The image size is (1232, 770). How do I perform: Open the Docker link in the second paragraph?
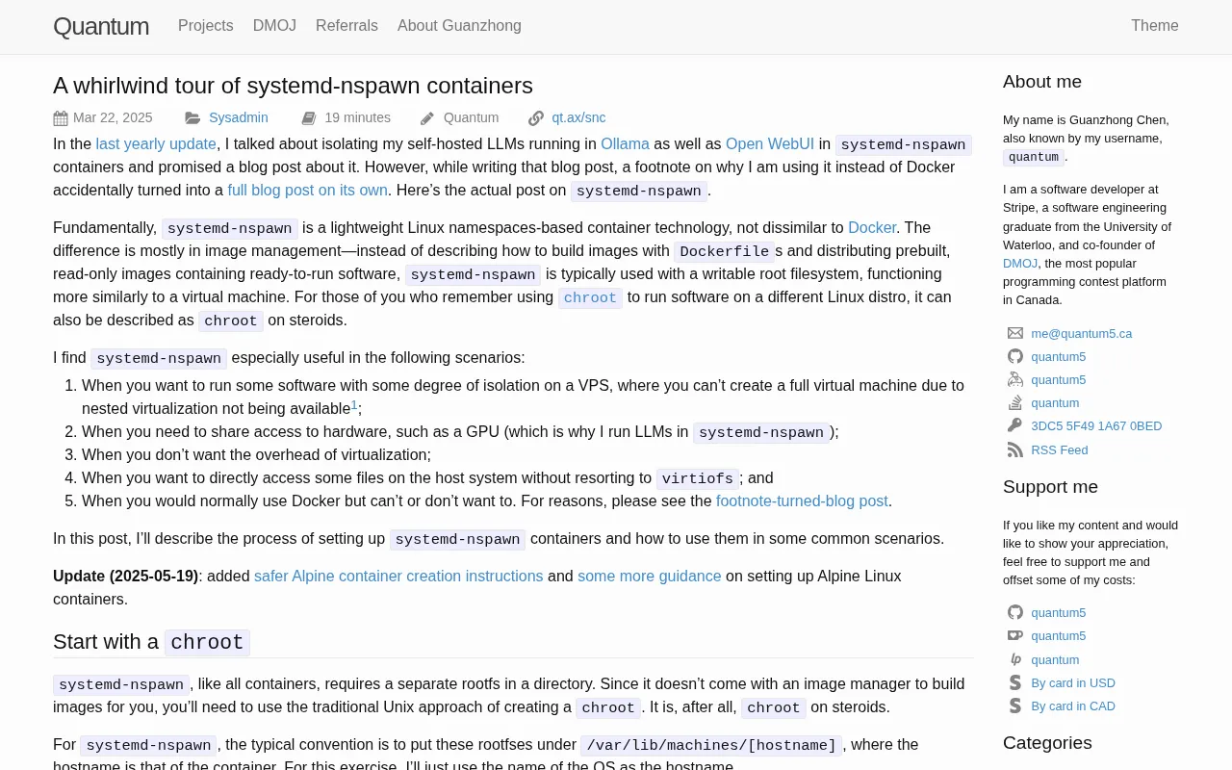(x=872, y=227)
